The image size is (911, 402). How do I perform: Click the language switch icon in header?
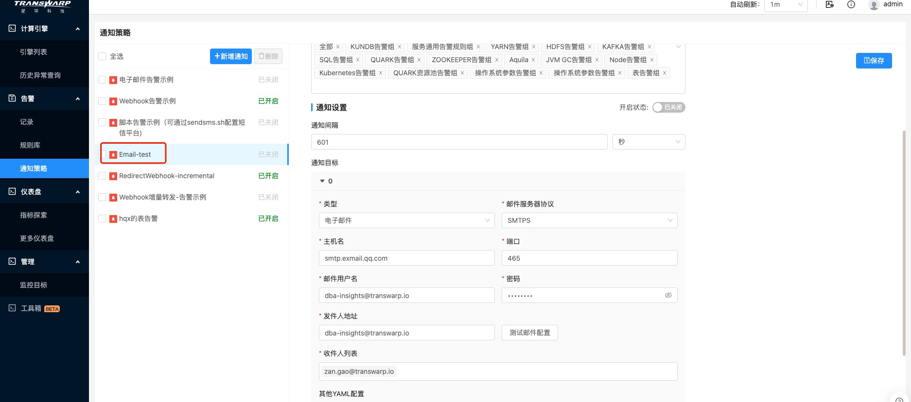(830, 4)
